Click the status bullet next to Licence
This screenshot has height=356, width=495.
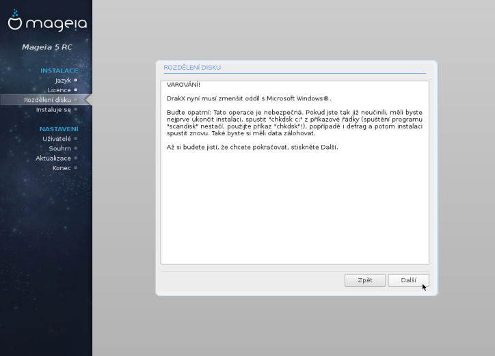coord(76,90)
